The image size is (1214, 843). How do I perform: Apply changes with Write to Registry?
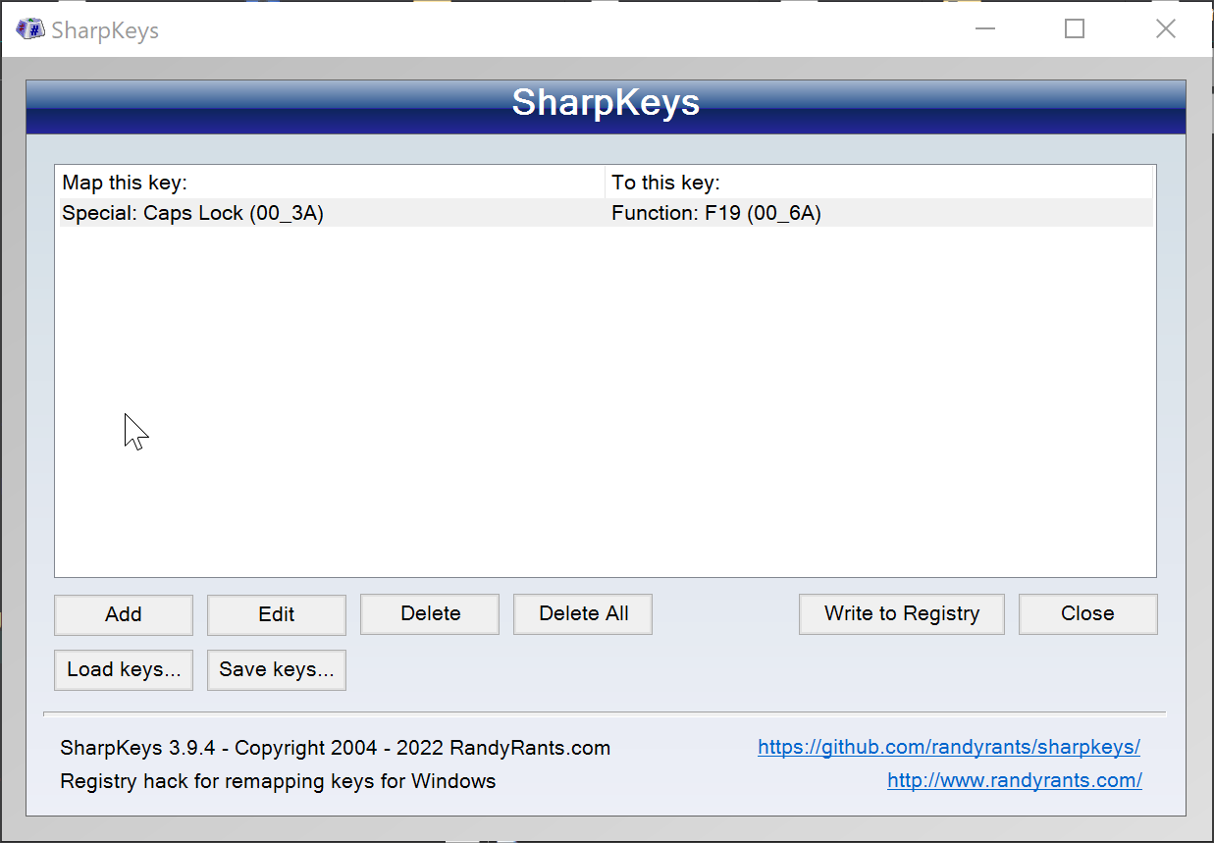[x=901, y=614]
